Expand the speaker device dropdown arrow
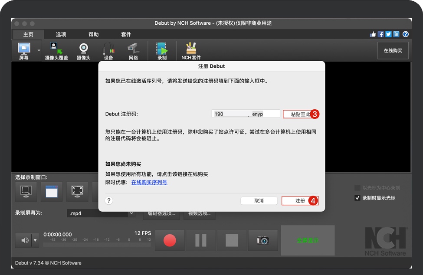The width and height of the screenshot is (423, 275). click(36, 241)
